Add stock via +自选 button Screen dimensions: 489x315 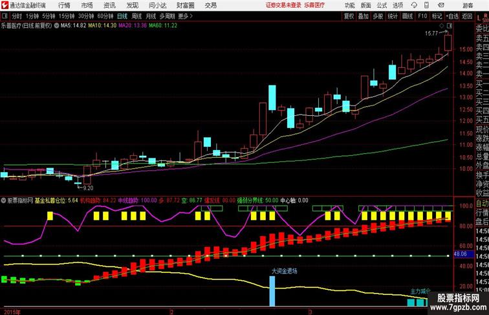(452, 16)
